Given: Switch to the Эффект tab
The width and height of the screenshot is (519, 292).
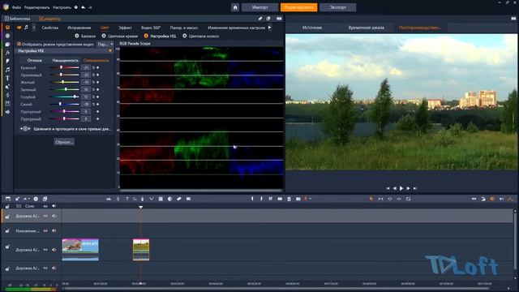Looking at the screenshot, I should 125,28.
